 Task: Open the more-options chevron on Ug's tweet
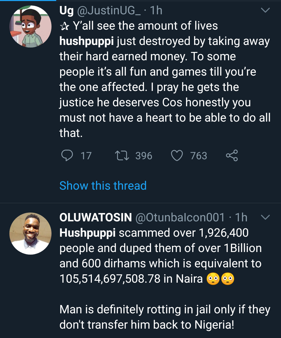[x=265, y=10]
